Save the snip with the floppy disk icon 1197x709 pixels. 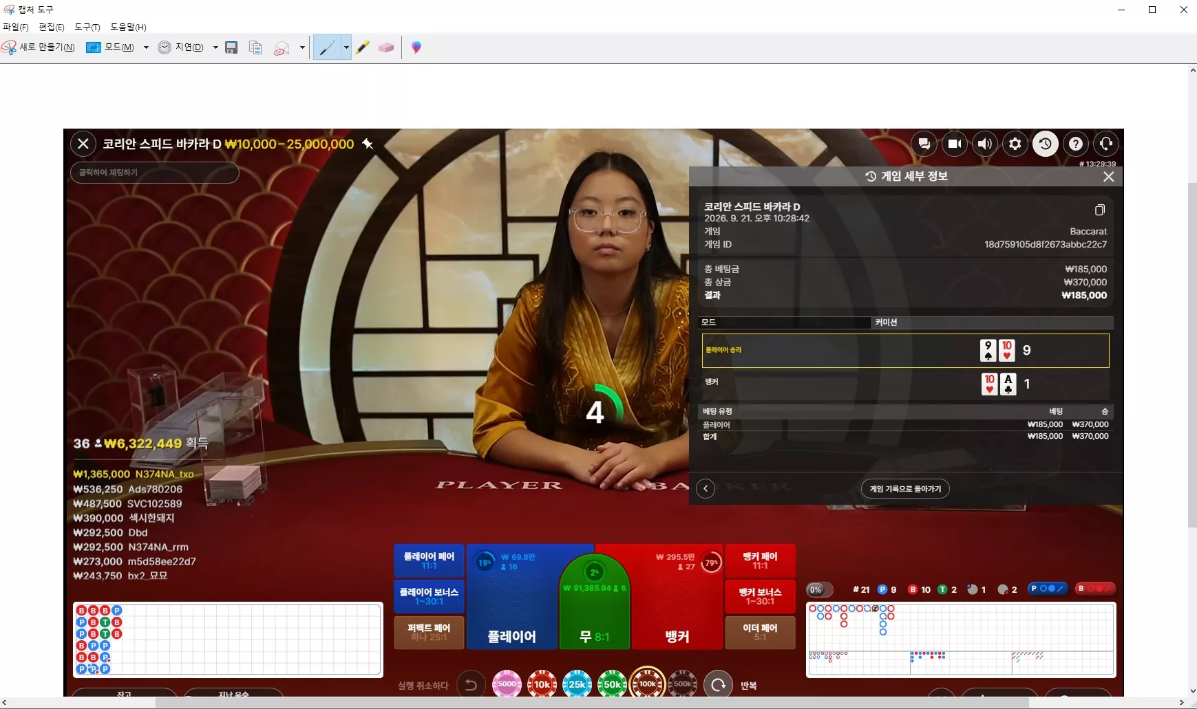(x=231, y=47)
